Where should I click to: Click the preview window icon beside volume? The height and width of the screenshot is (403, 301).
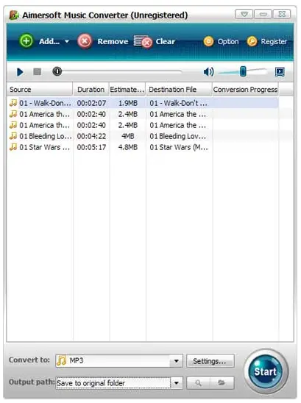(280, 72)
